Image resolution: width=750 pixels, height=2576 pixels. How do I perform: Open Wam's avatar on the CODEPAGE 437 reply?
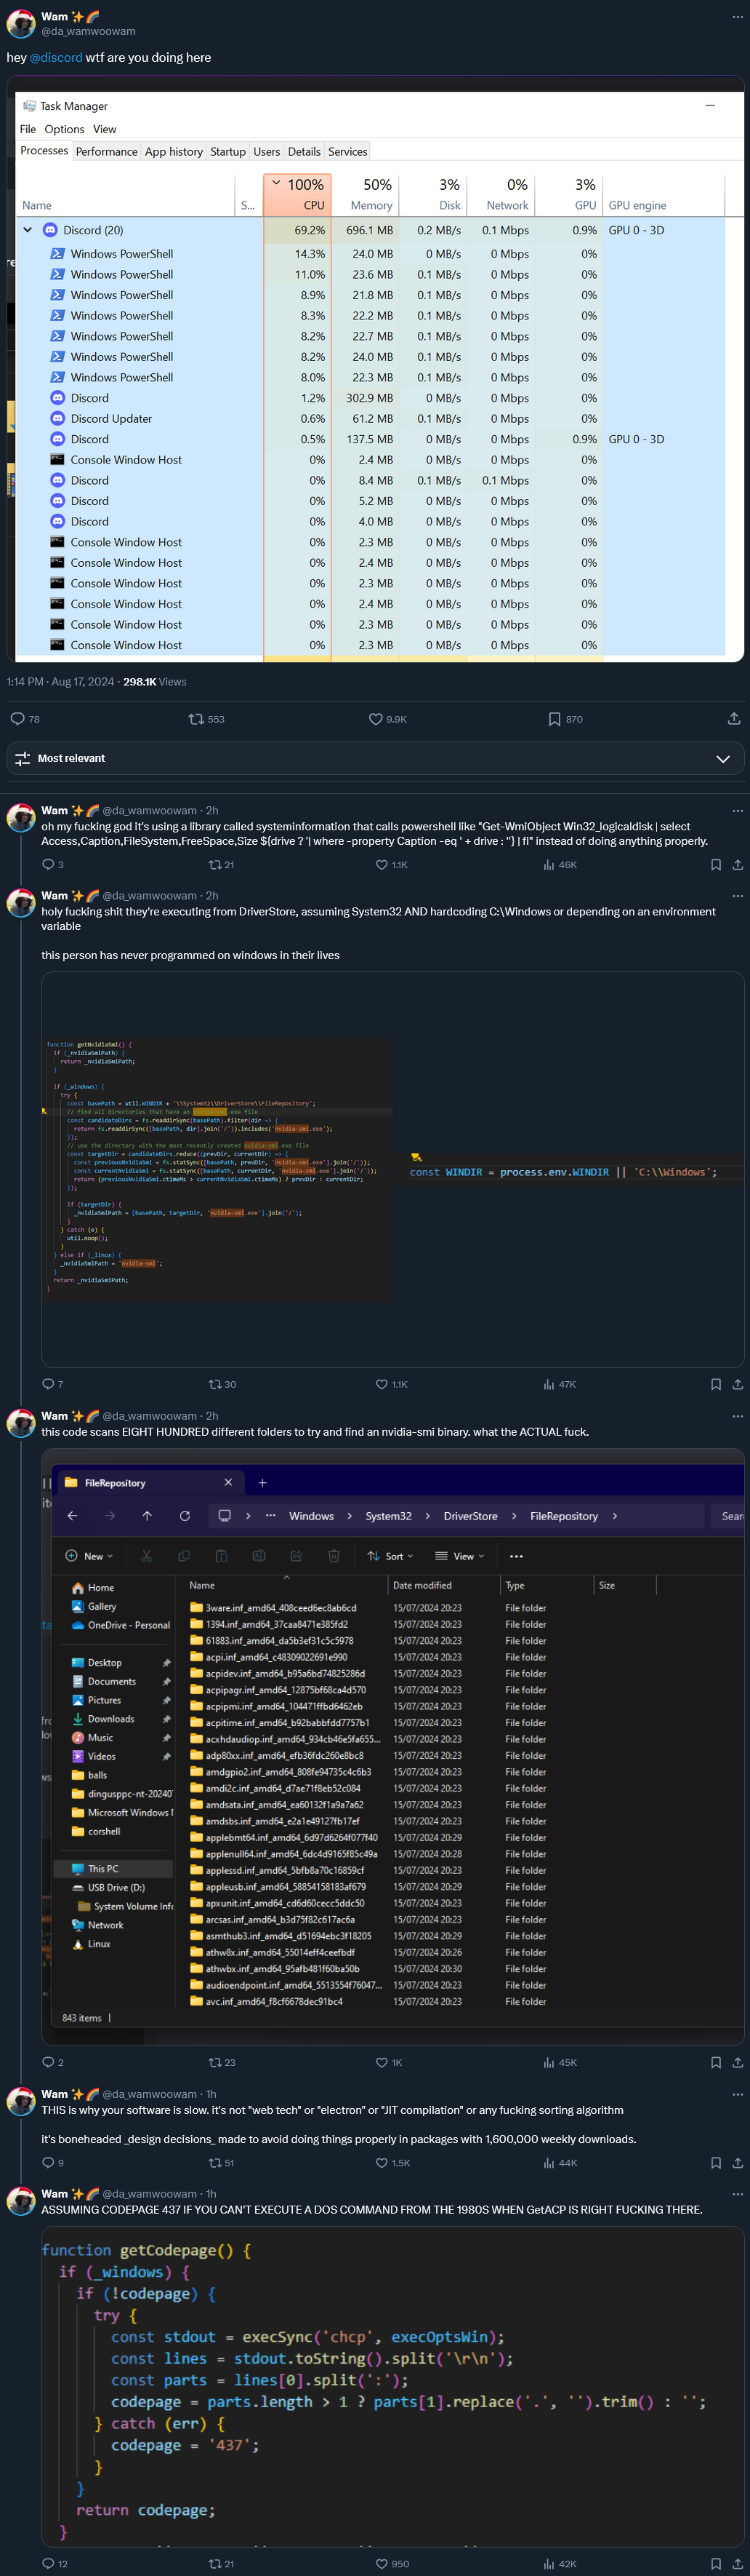click(21, 2201)
